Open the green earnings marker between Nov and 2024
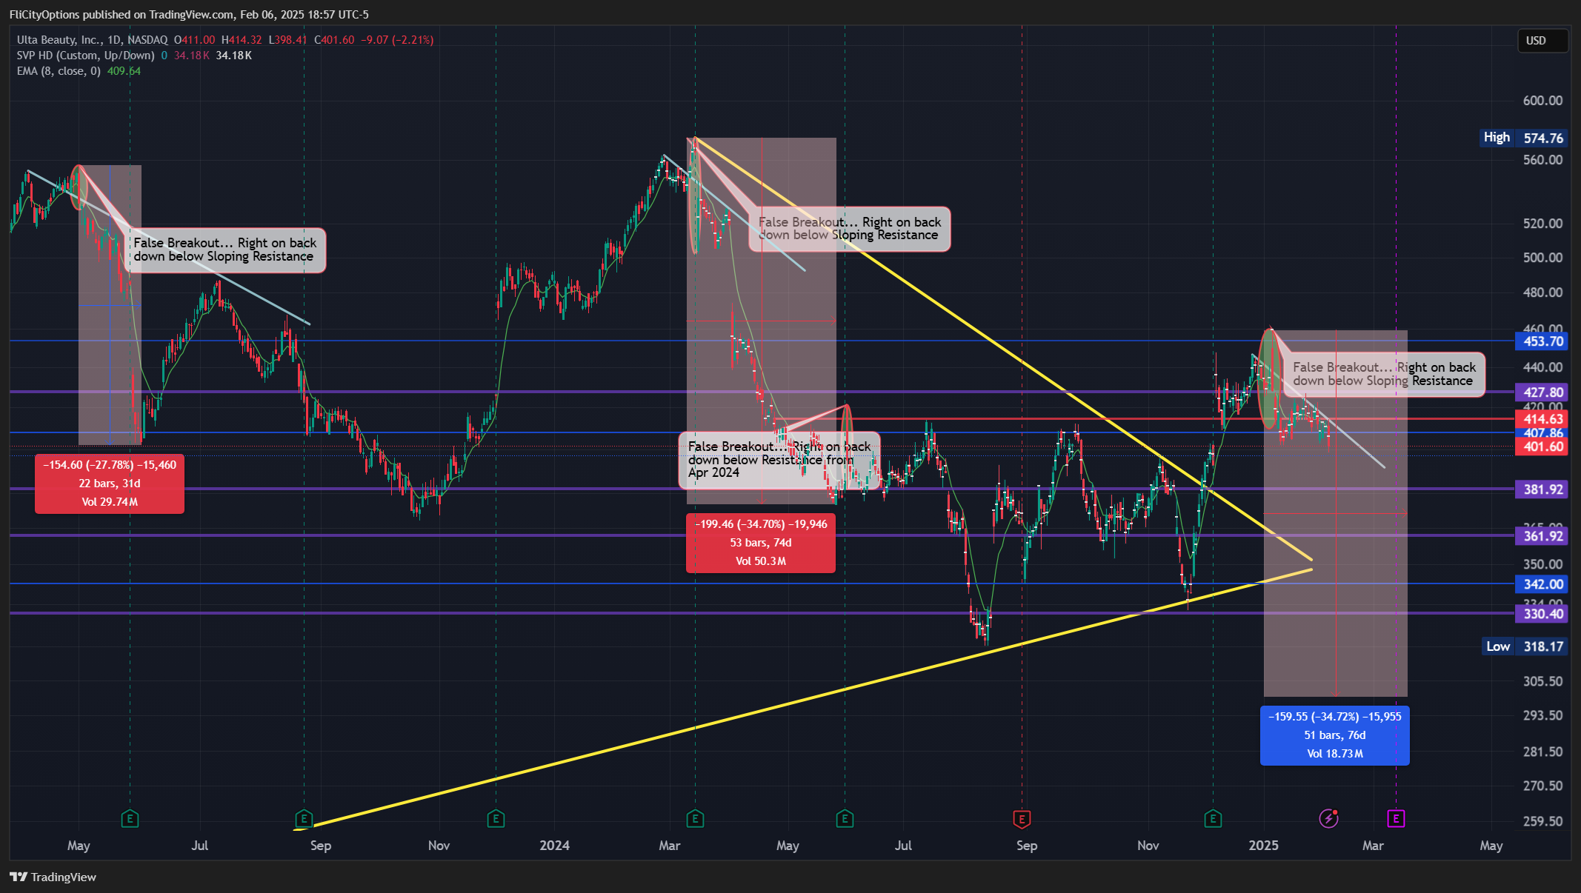 496,818
